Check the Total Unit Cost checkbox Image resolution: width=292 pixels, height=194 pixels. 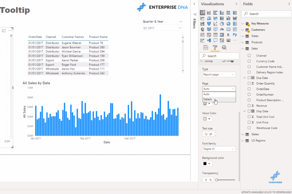tap(249, 117)
